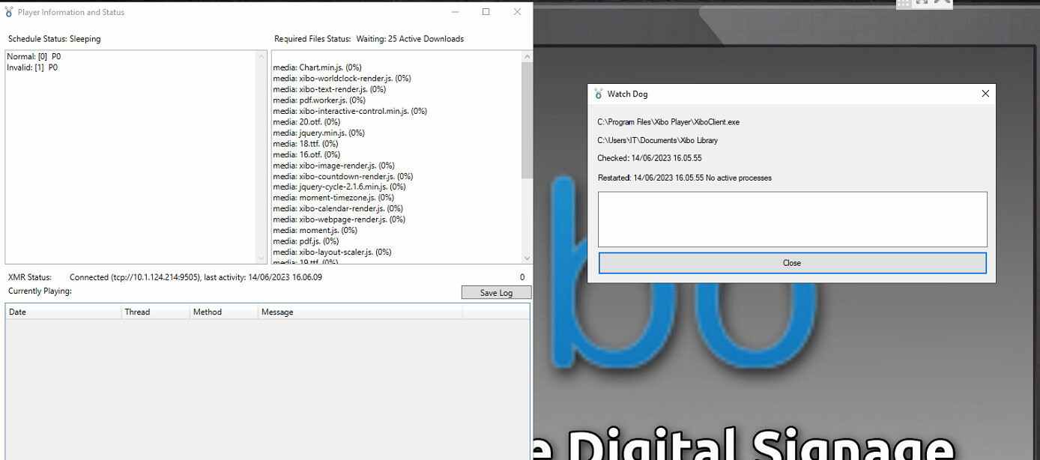Minimize the Player Information and Status window

(x=456, y=12)
